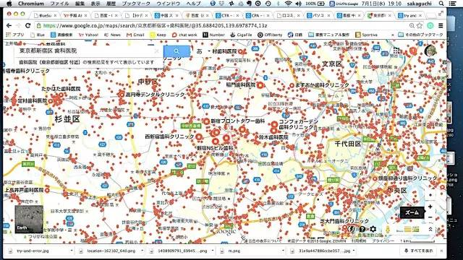Go back with the browser back arrow
The image size is (463, 260).
9,26
